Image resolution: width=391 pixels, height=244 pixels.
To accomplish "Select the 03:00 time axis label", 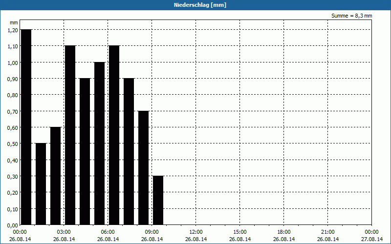I will [64, 232].
